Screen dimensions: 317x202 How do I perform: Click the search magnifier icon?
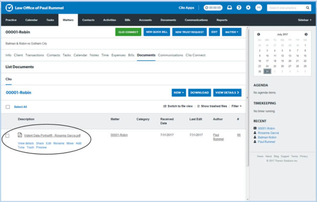308,8
